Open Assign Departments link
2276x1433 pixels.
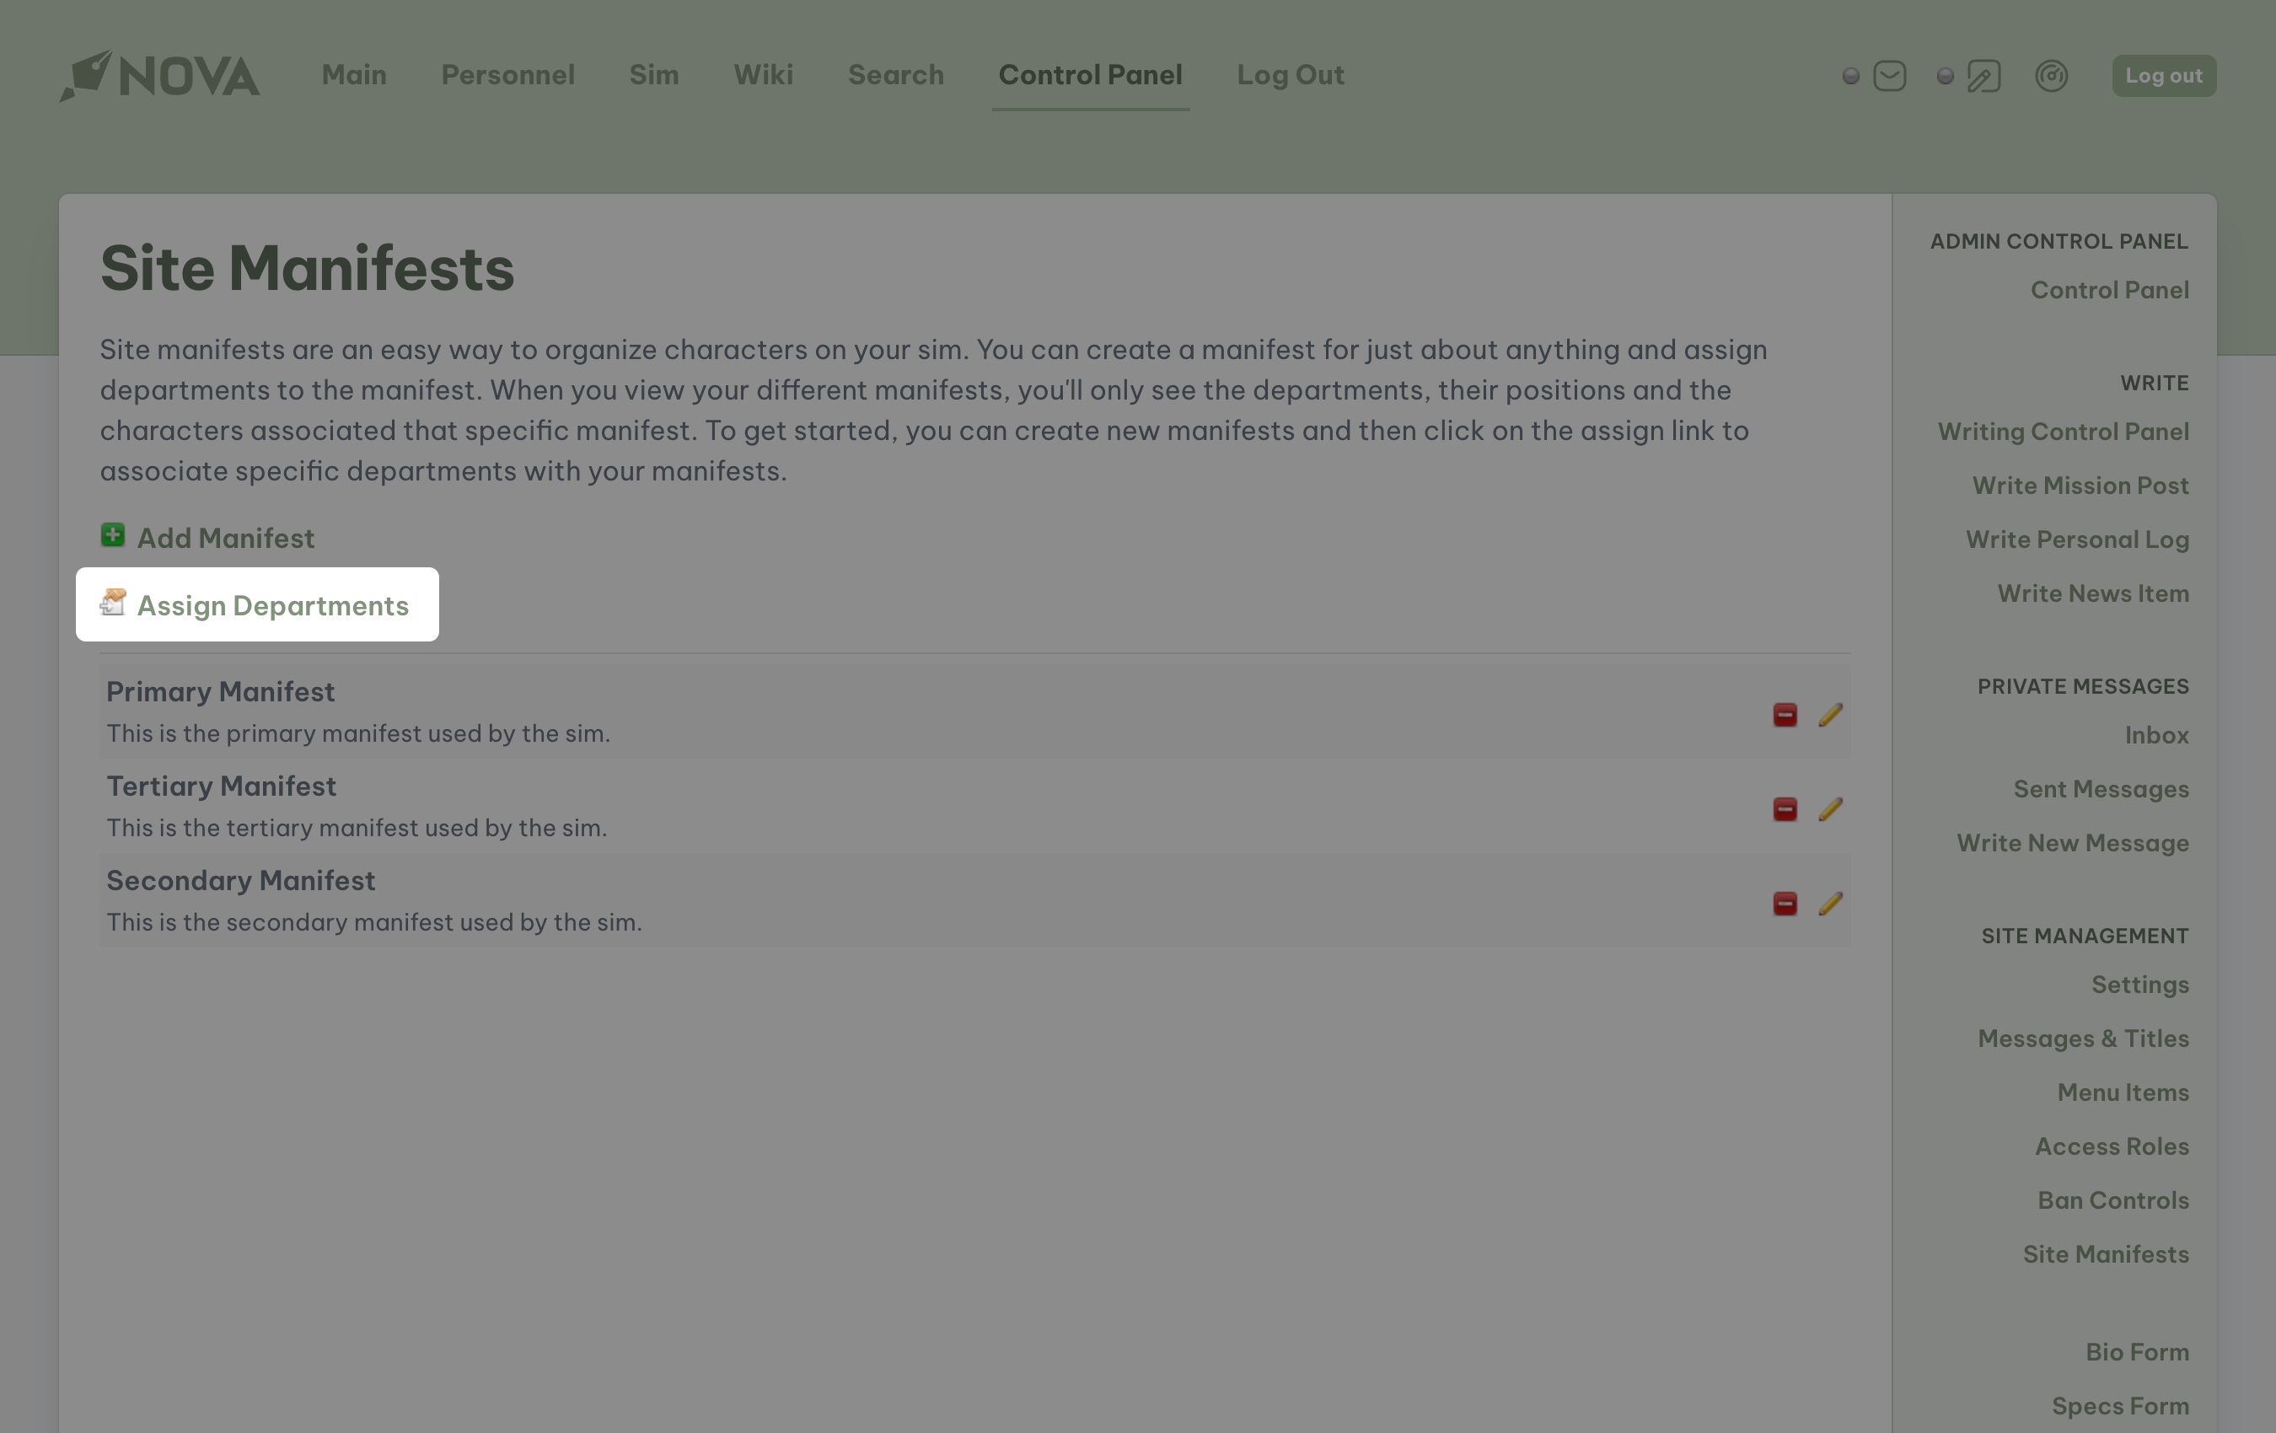pos(272,606)
